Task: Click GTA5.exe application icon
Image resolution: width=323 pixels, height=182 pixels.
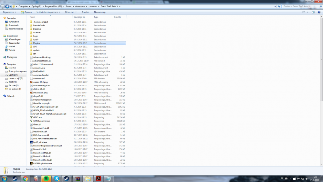Action: 31,117
